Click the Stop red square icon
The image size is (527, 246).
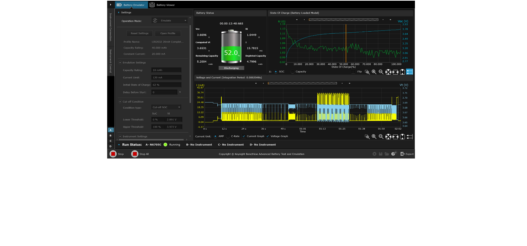[113, 154]
